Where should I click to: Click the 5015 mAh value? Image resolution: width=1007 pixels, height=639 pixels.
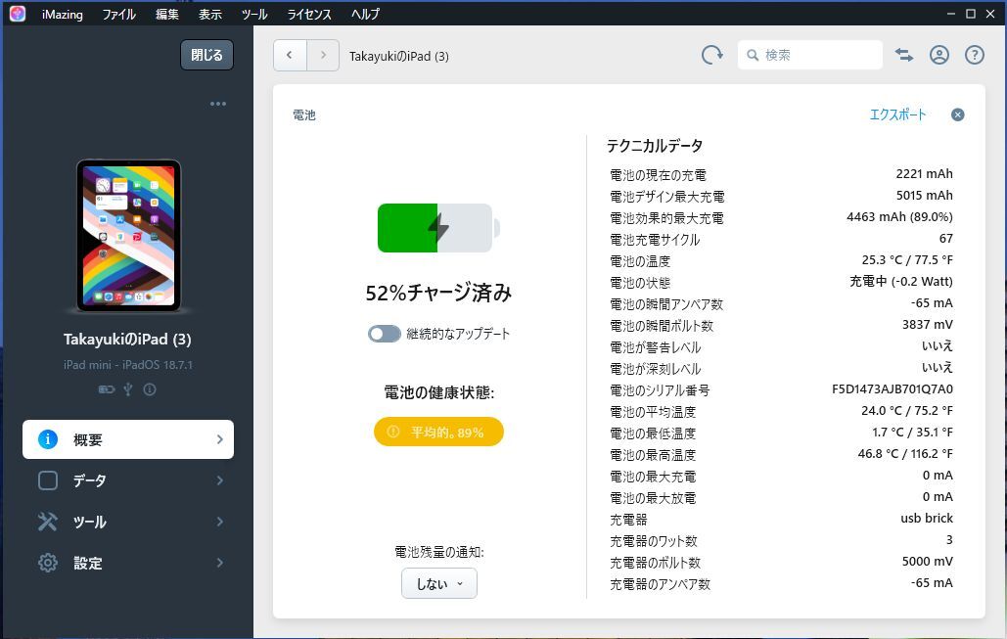(x=924, y=196)
